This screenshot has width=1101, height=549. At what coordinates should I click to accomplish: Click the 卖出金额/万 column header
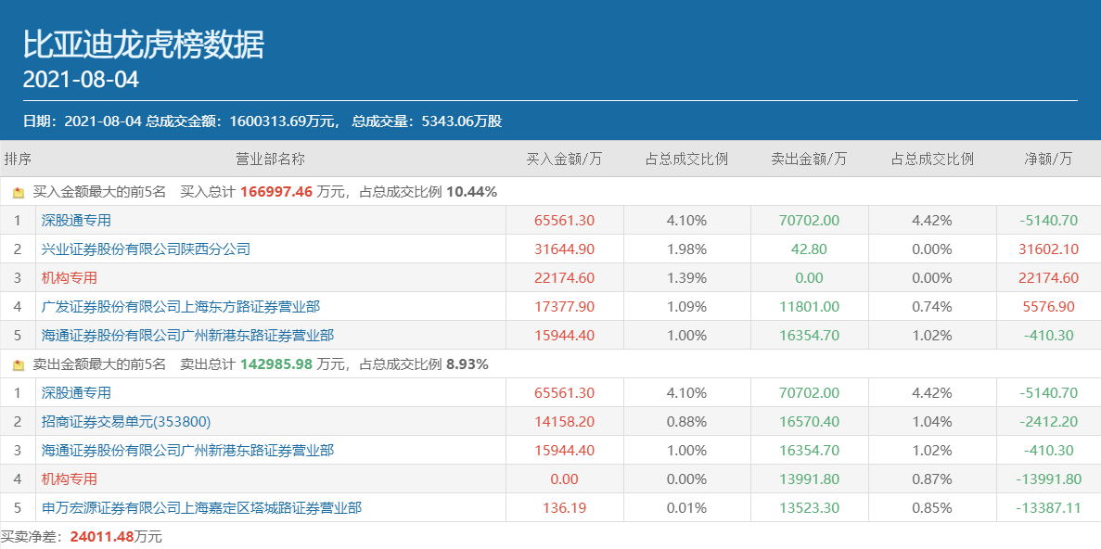click(809, 160)
